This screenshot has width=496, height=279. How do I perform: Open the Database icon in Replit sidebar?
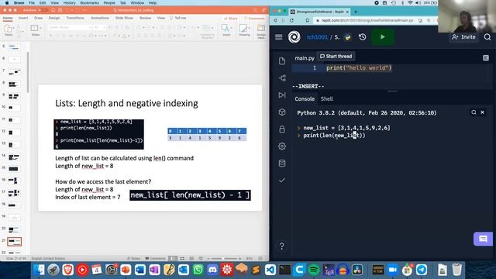click(x=282, y=164)
